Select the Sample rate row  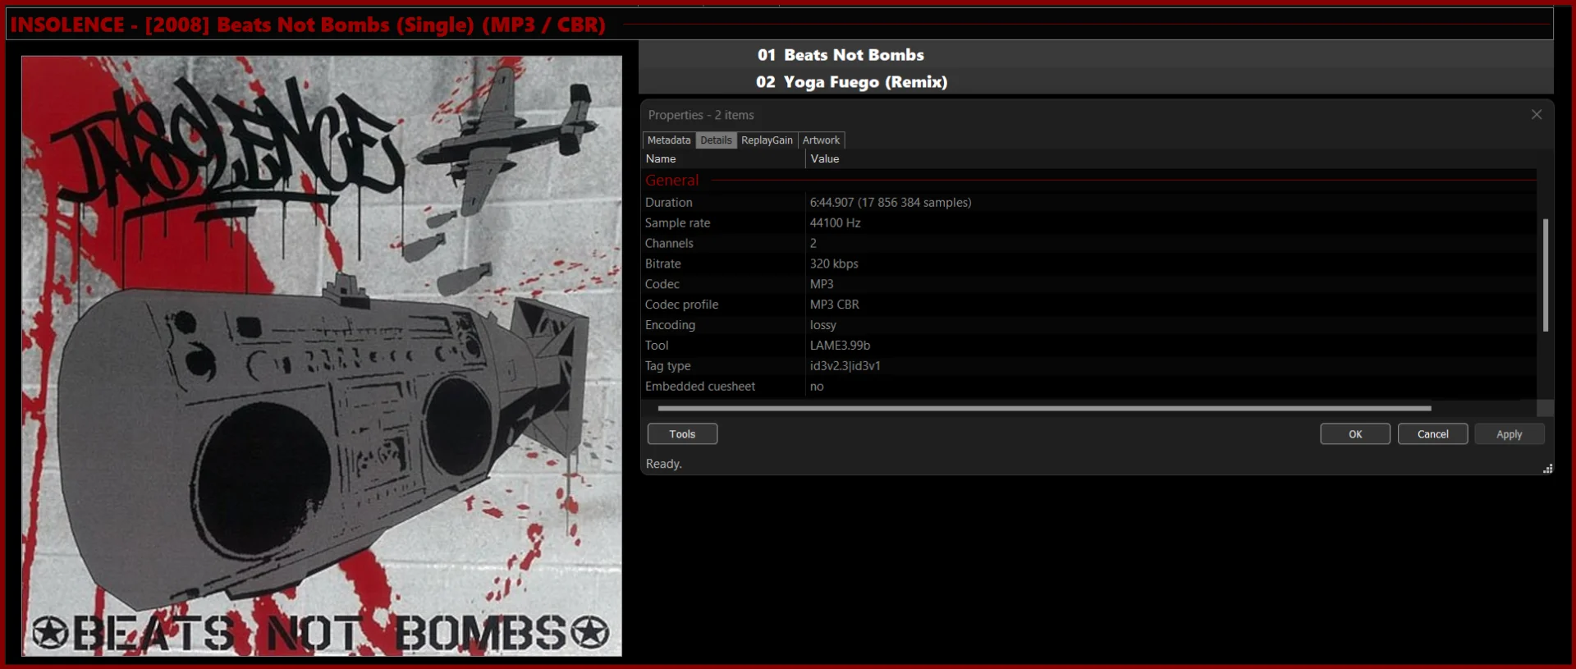[1089, 223]
